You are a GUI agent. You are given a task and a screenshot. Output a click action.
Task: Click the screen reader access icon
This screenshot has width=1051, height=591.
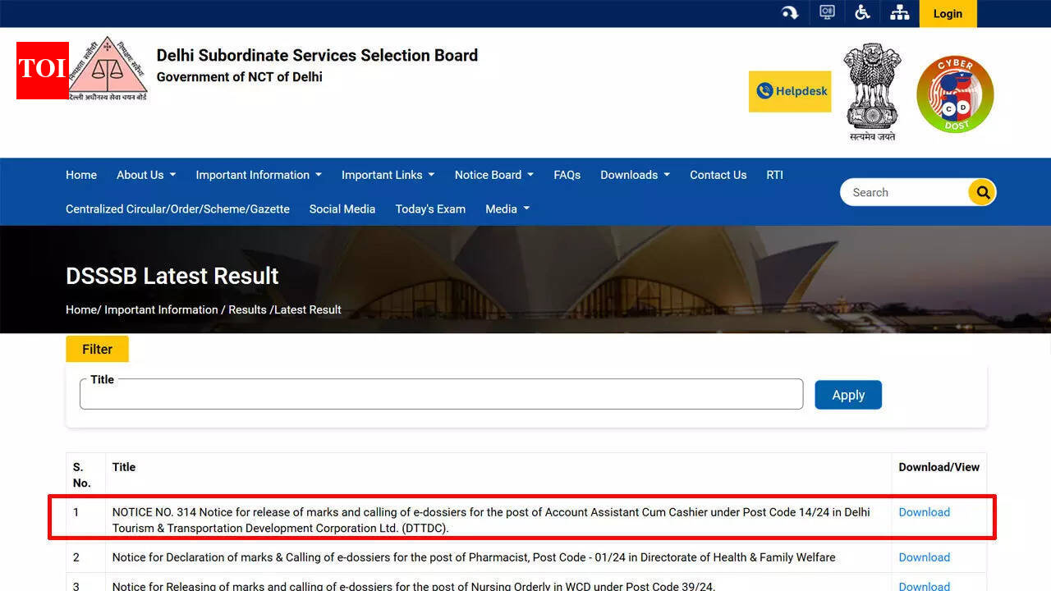[x=827, y=11]
